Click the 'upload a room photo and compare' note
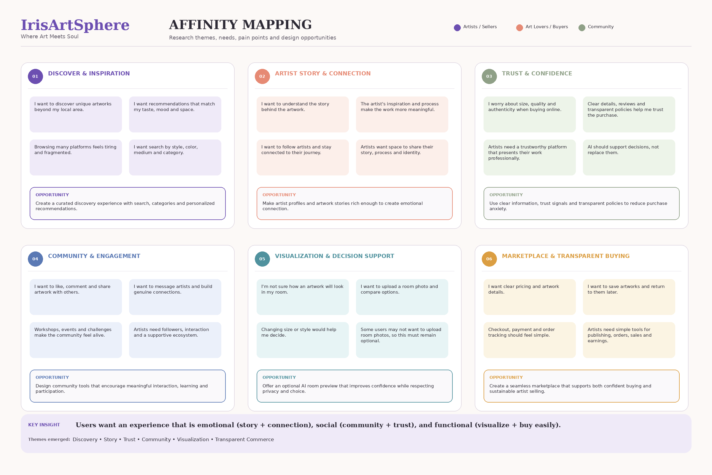Screen dimensions: 712x475 [x=402, y=297]
